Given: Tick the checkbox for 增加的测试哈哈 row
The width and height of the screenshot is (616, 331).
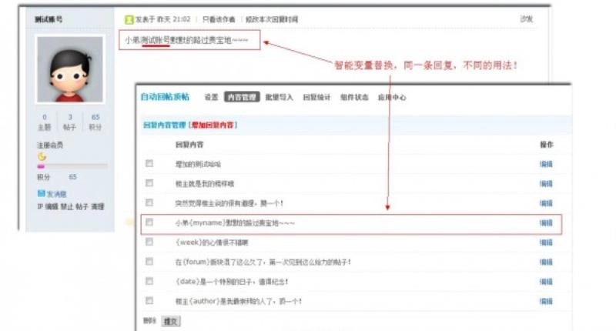Looking at the screenshot, I should (x=149, y=163).
